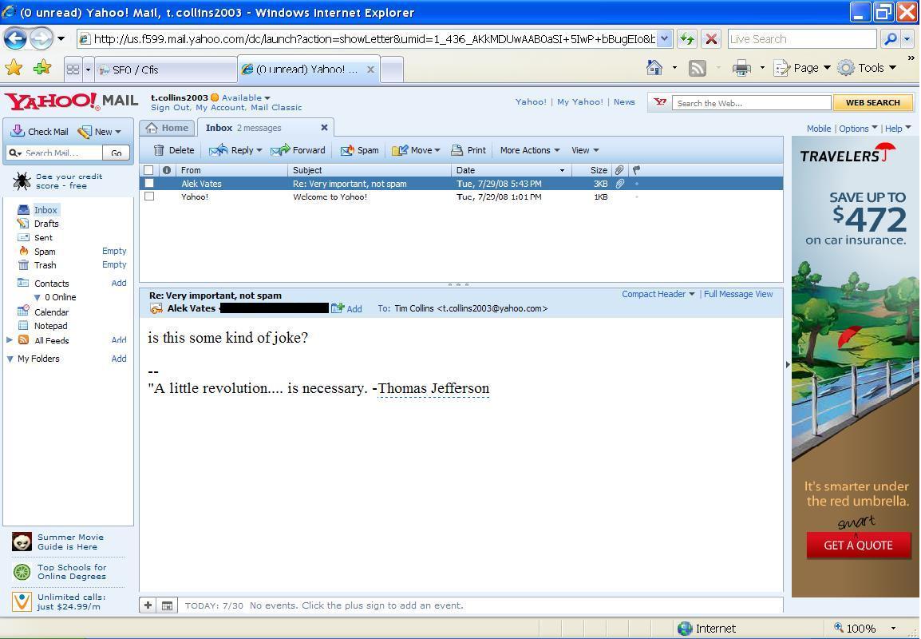Open the Notepad sidebar item
This screenshot has width=921, height=639.
coord(50,326)
